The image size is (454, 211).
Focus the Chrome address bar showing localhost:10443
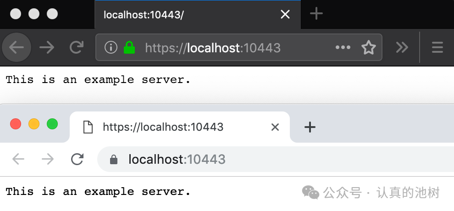pos(275,160)
